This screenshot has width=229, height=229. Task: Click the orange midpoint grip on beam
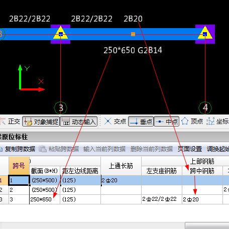[133, 34]
